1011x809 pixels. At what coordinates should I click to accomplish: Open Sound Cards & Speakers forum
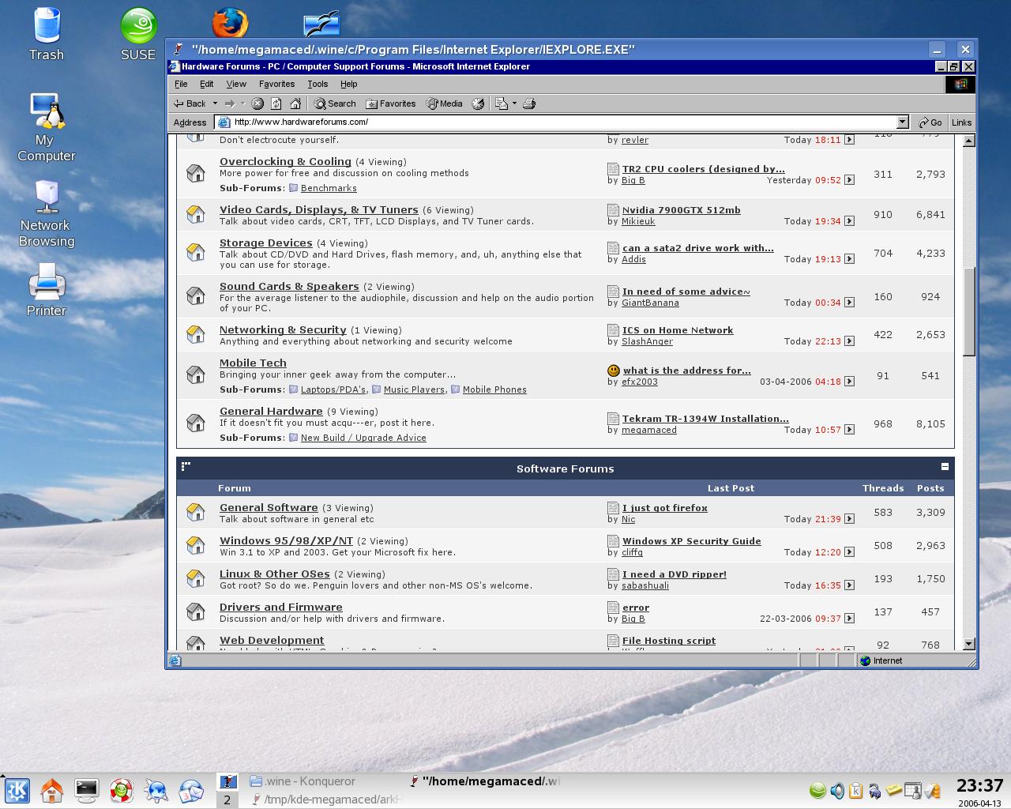(x=289, y=286)
